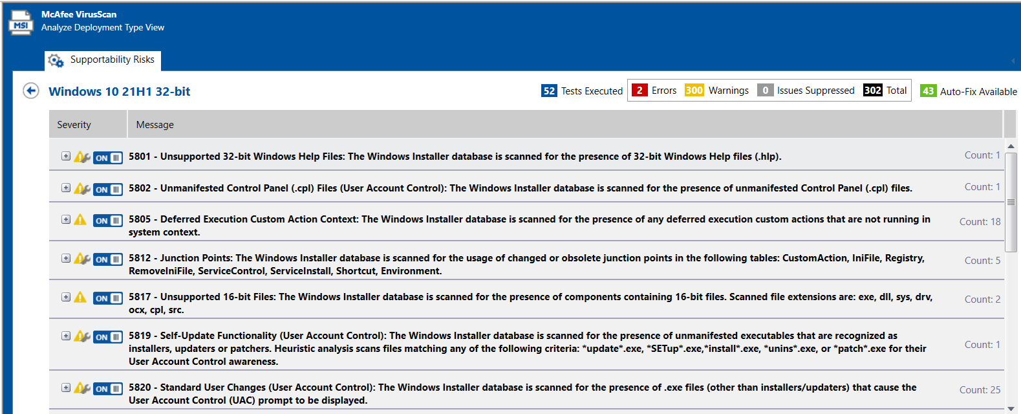Viewport: 1021px width, 414px height.
Task: Click the scrollbar down arrow
Action: 1011,408
